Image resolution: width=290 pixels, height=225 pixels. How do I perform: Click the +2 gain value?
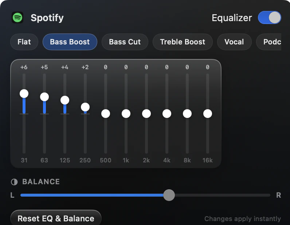85,67
